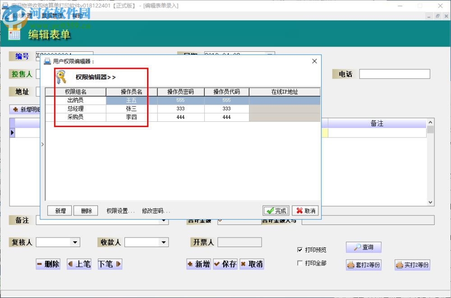Open the 复核人 dropdown
This screenshot has height=298, width=451.
point(75,243)
